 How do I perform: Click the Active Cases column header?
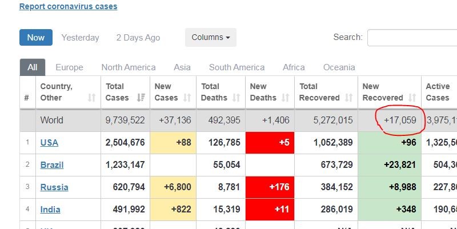click(438, 92)
